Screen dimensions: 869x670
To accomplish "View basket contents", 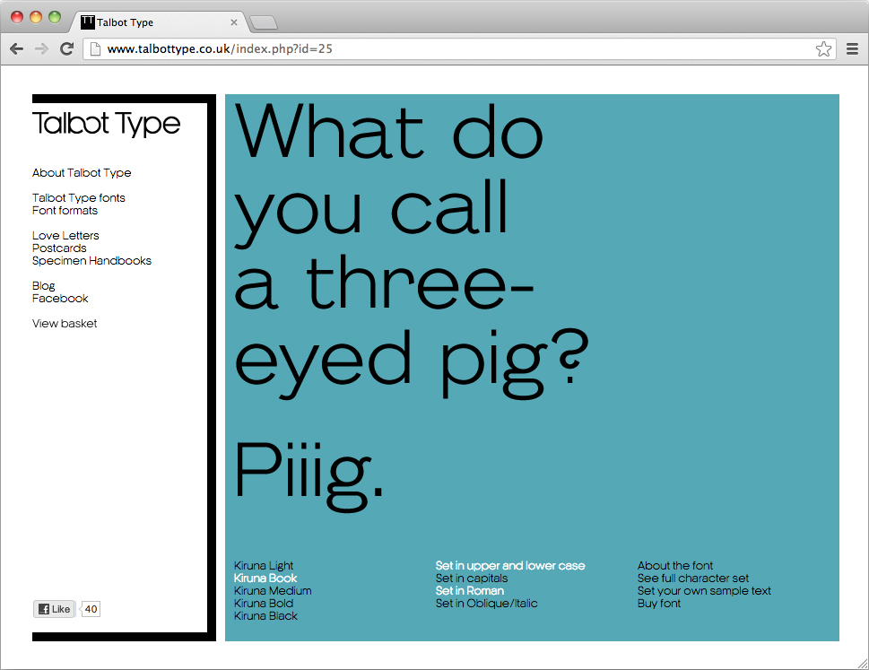I will [65, 324].
